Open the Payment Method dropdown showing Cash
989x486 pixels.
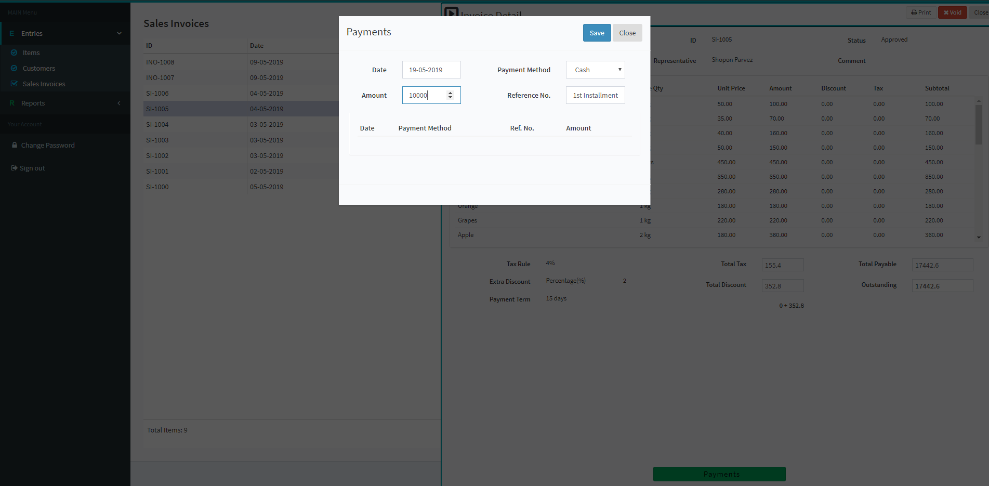(x=595, y=69)
